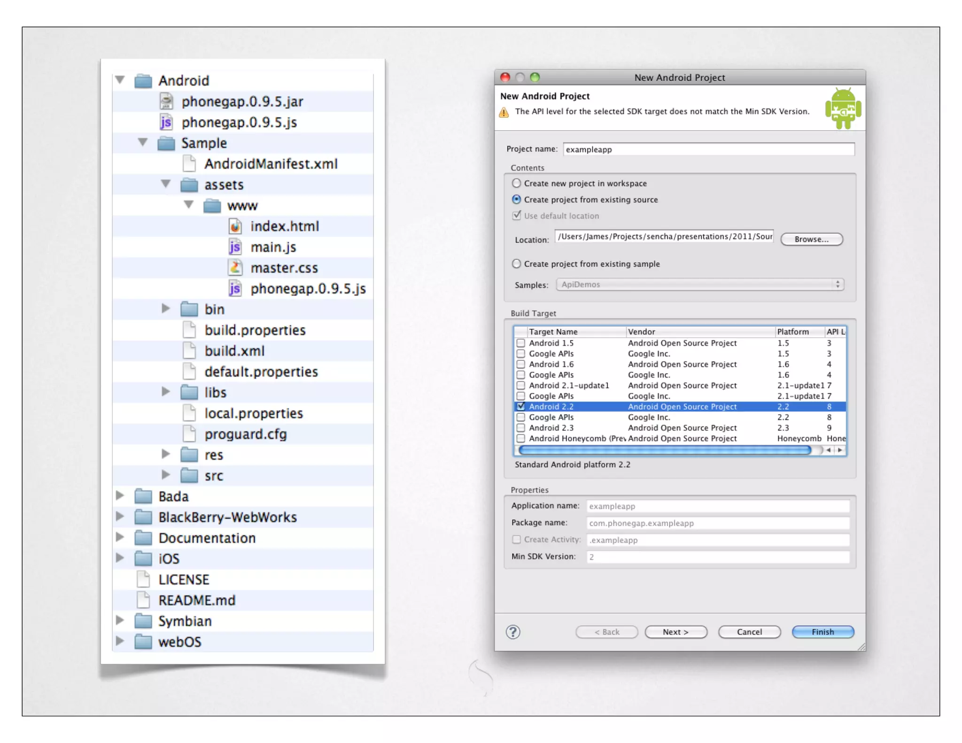
Task: Click the yellow warning triangle icon
Action: (504, 112)
